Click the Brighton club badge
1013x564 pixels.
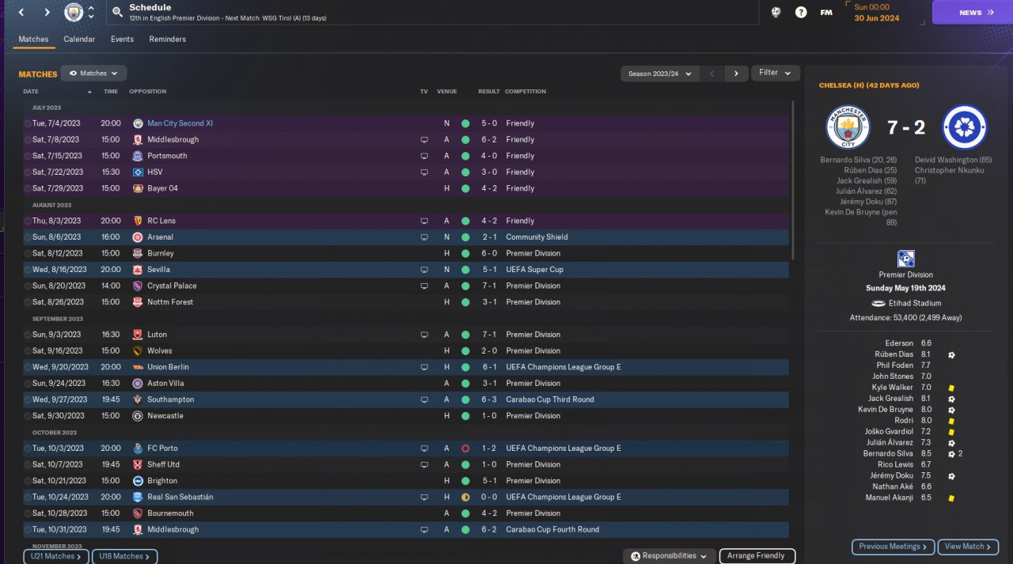tap(138, 481)
